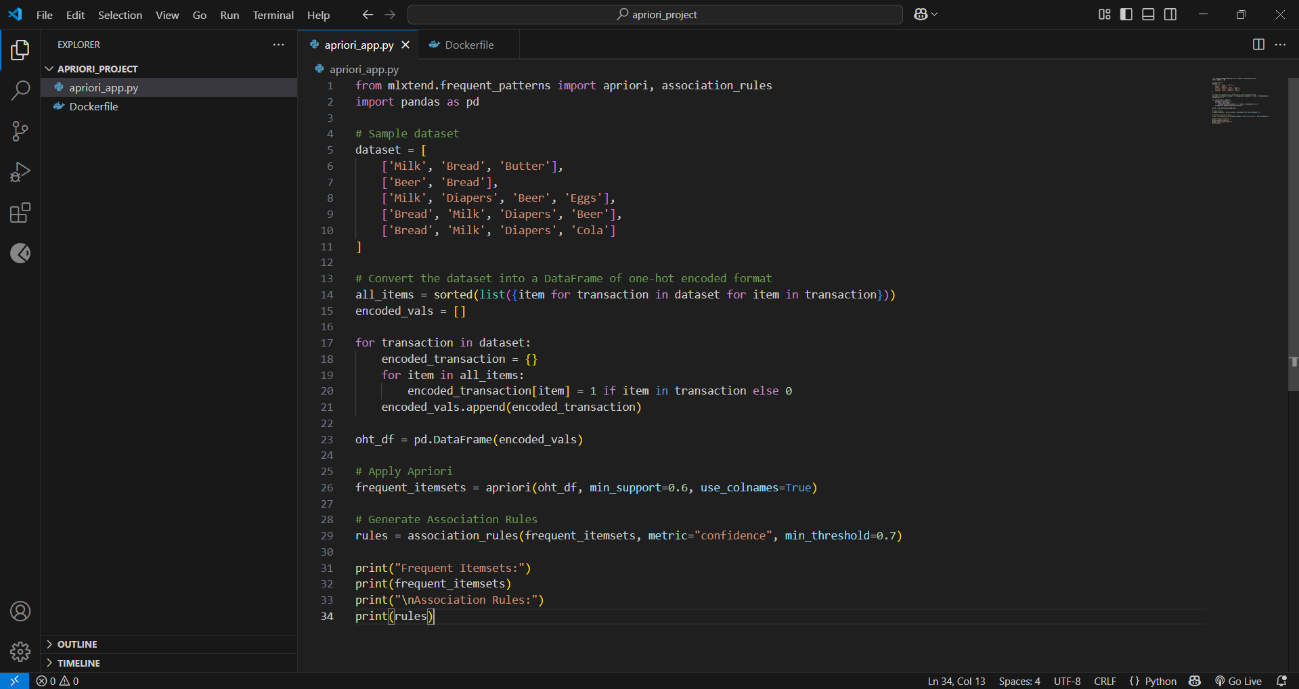Expand the OUTLINE section
1299x689 pixels.
click(169, 644)
